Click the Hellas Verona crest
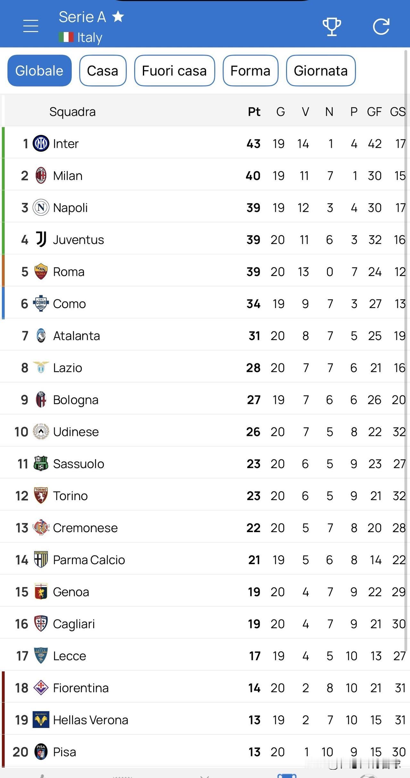This screenshot has height=778, width=410. (x=41, y=720)
